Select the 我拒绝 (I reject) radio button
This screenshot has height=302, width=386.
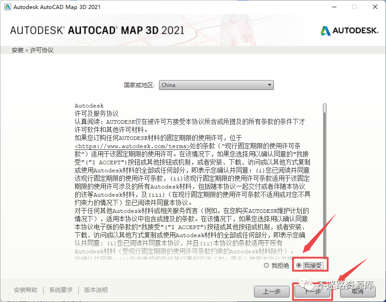[266, 266]
